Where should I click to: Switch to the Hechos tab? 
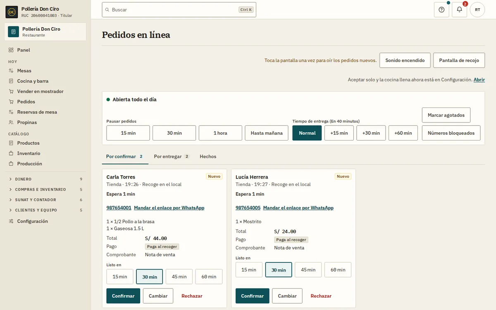pos(208,157)
